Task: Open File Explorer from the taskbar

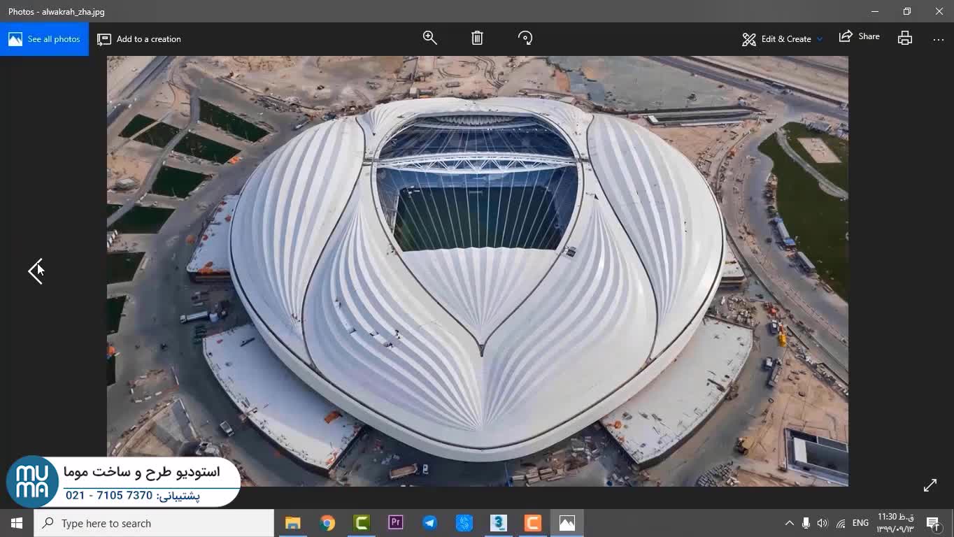Action: [293, 523]
